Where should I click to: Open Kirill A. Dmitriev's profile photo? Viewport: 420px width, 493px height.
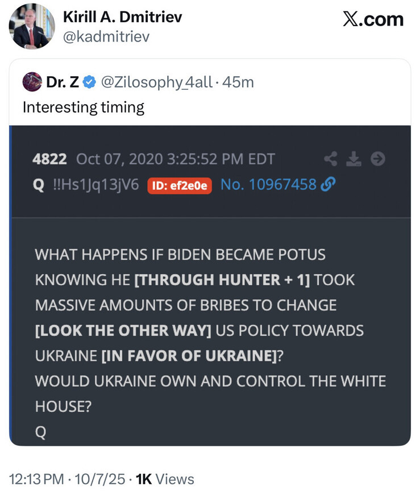tap(31, 27)
